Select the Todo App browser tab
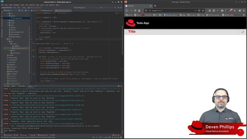247x139 pixels. [x=138, y=6]
